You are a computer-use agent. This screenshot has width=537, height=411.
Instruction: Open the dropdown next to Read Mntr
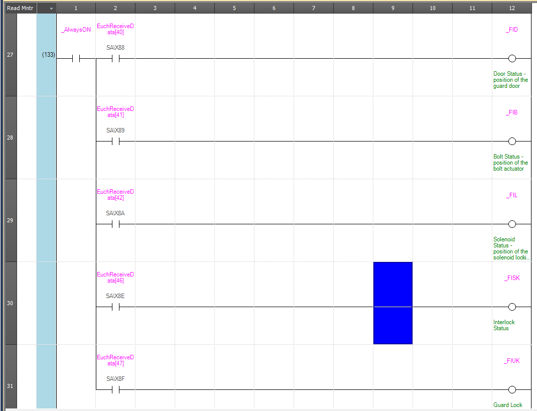pos(51,9)
